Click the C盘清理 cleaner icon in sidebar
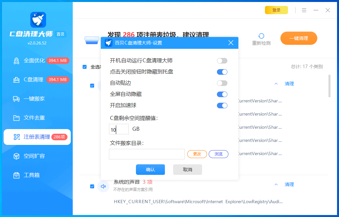Screen dimensions: 339x217 point(16,80)
